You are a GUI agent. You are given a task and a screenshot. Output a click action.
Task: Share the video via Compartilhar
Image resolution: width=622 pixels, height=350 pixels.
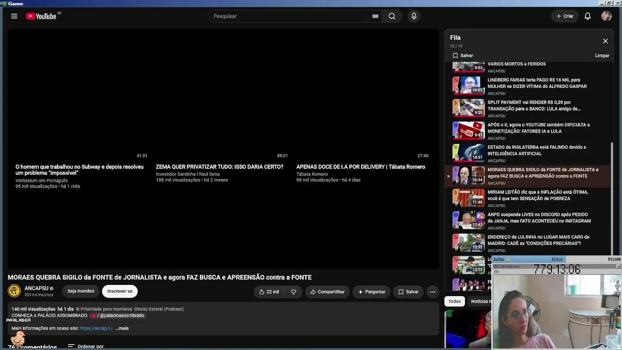tap(327, 292)
